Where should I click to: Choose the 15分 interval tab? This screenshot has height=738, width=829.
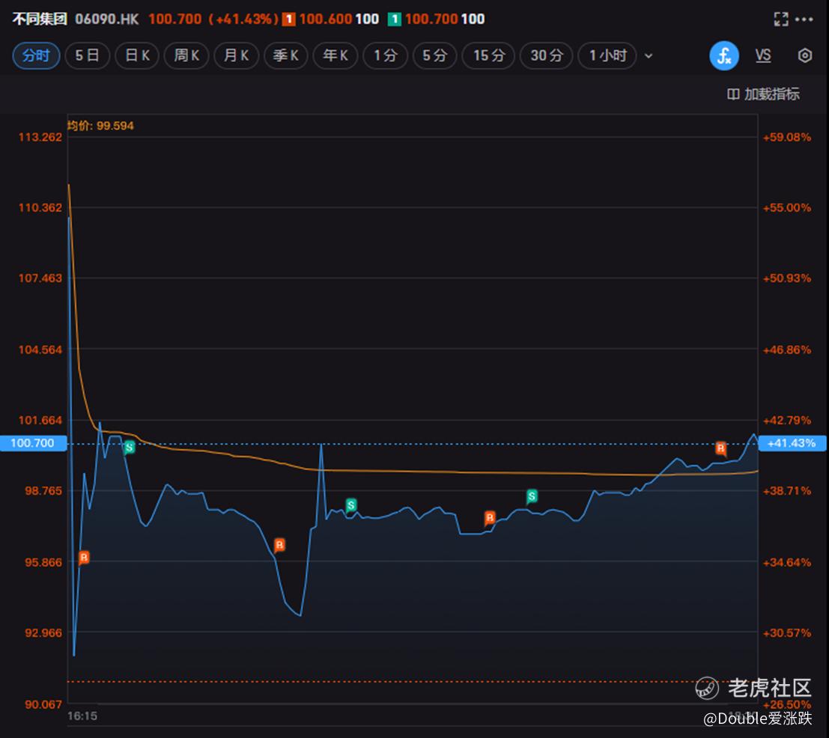click(489, 56)
